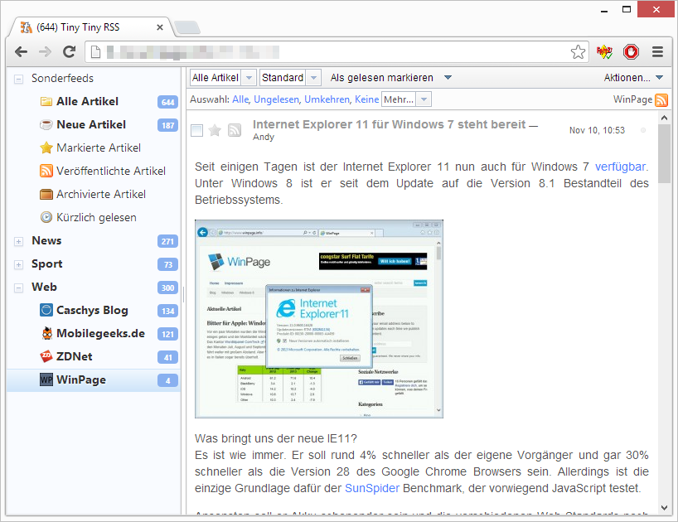Click the Tiny Tiny RSS tab favicon
The width and height of the screenshot is (678, 522).
click(27, 27)
